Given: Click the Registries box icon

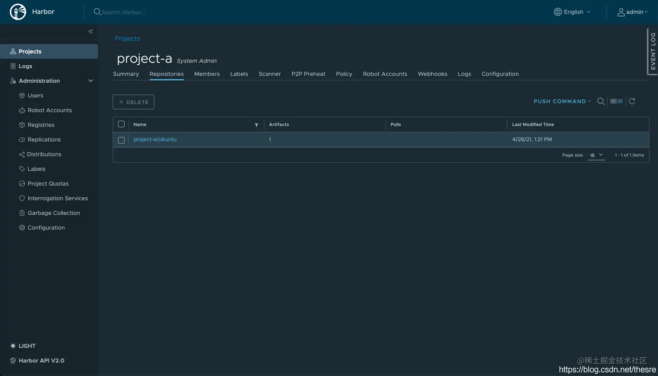Looking at the screenshot, I should (22, 125).
